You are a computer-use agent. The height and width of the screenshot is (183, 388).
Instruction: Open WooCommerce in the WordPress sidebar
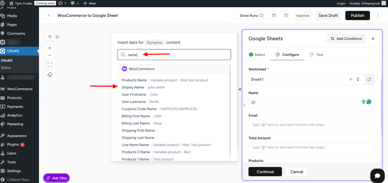pos(20,89)
